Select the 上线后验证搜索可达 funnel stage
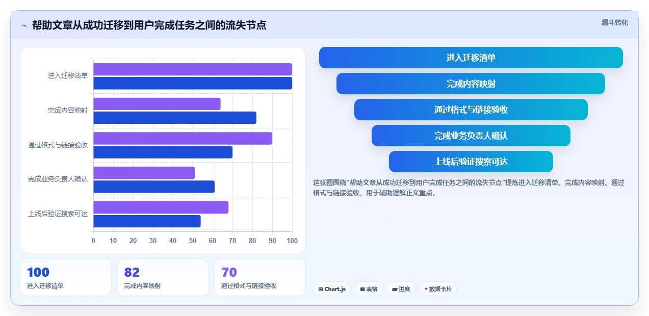Image resolution: width=649 pixels, height=316 pixels. tap(471, 162)
